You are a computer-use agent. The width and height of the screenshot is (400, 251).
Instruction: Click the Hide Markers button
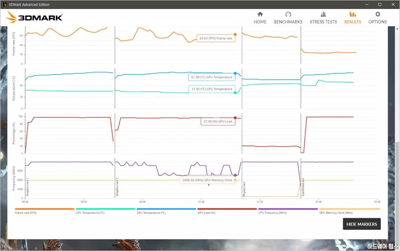pyautogui.click(x=361, y=224)
